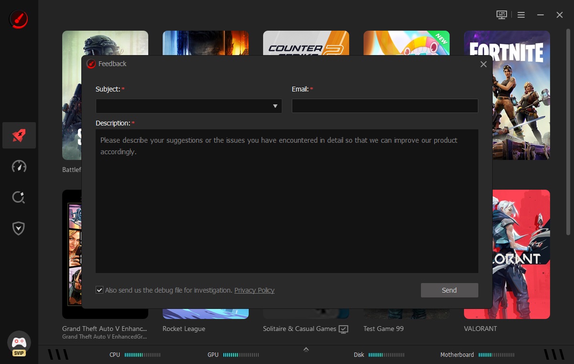This screenshot has height=364, width=574.
Task: Click the Motherboard usage meter
Action: pos(497,355)
